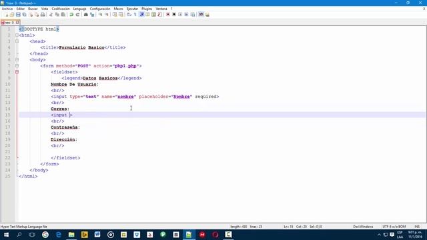The image size is (427, 240).
Task: Stop macro recording with square icon
Action: point(174,15)
